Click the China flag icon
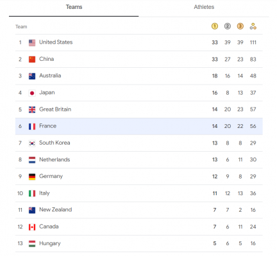Viewport: 277px width, 256px height. [32, 60]
